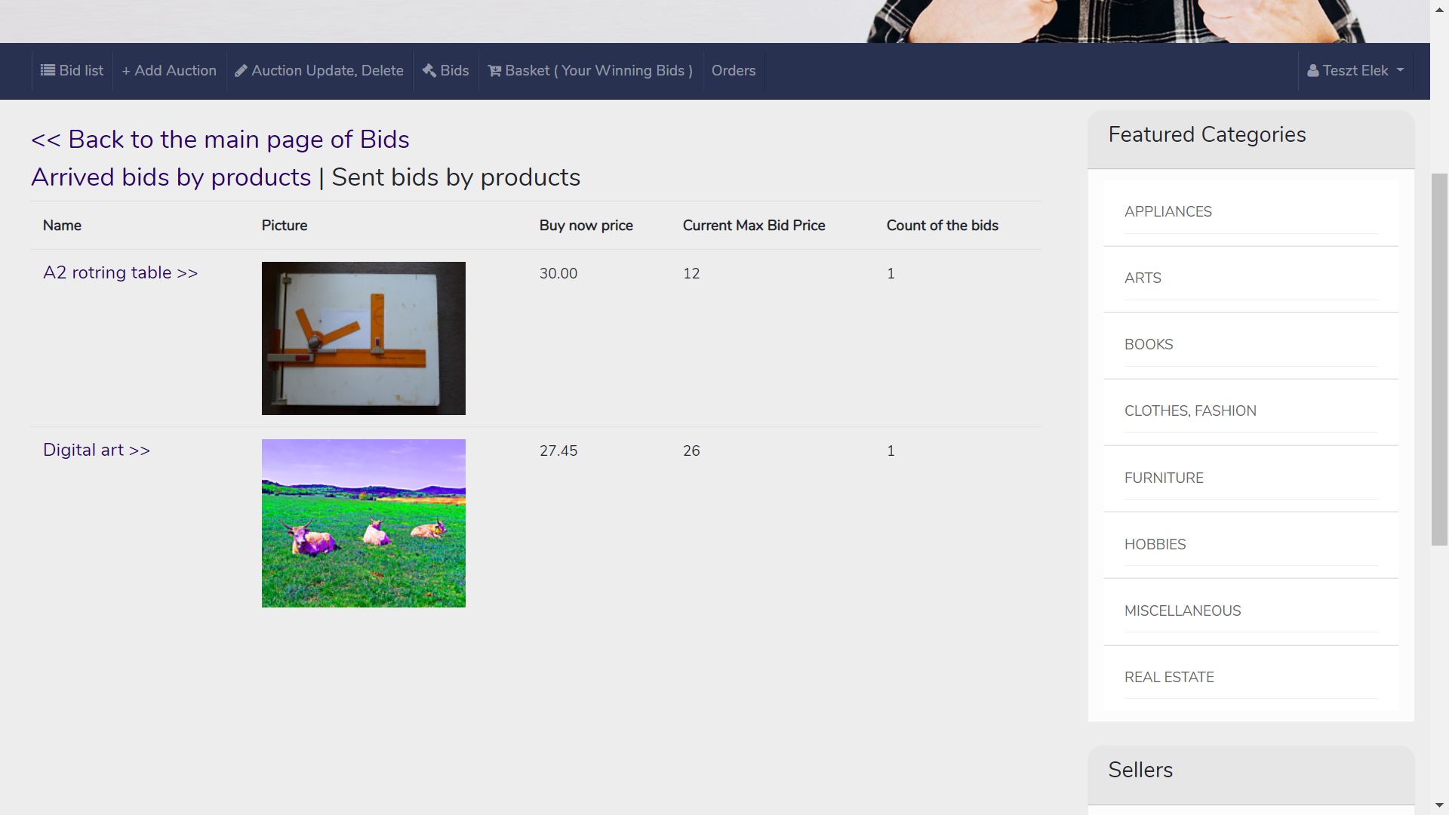
Task: Go back to main page of Bids
Action: (x=220, y=140)
